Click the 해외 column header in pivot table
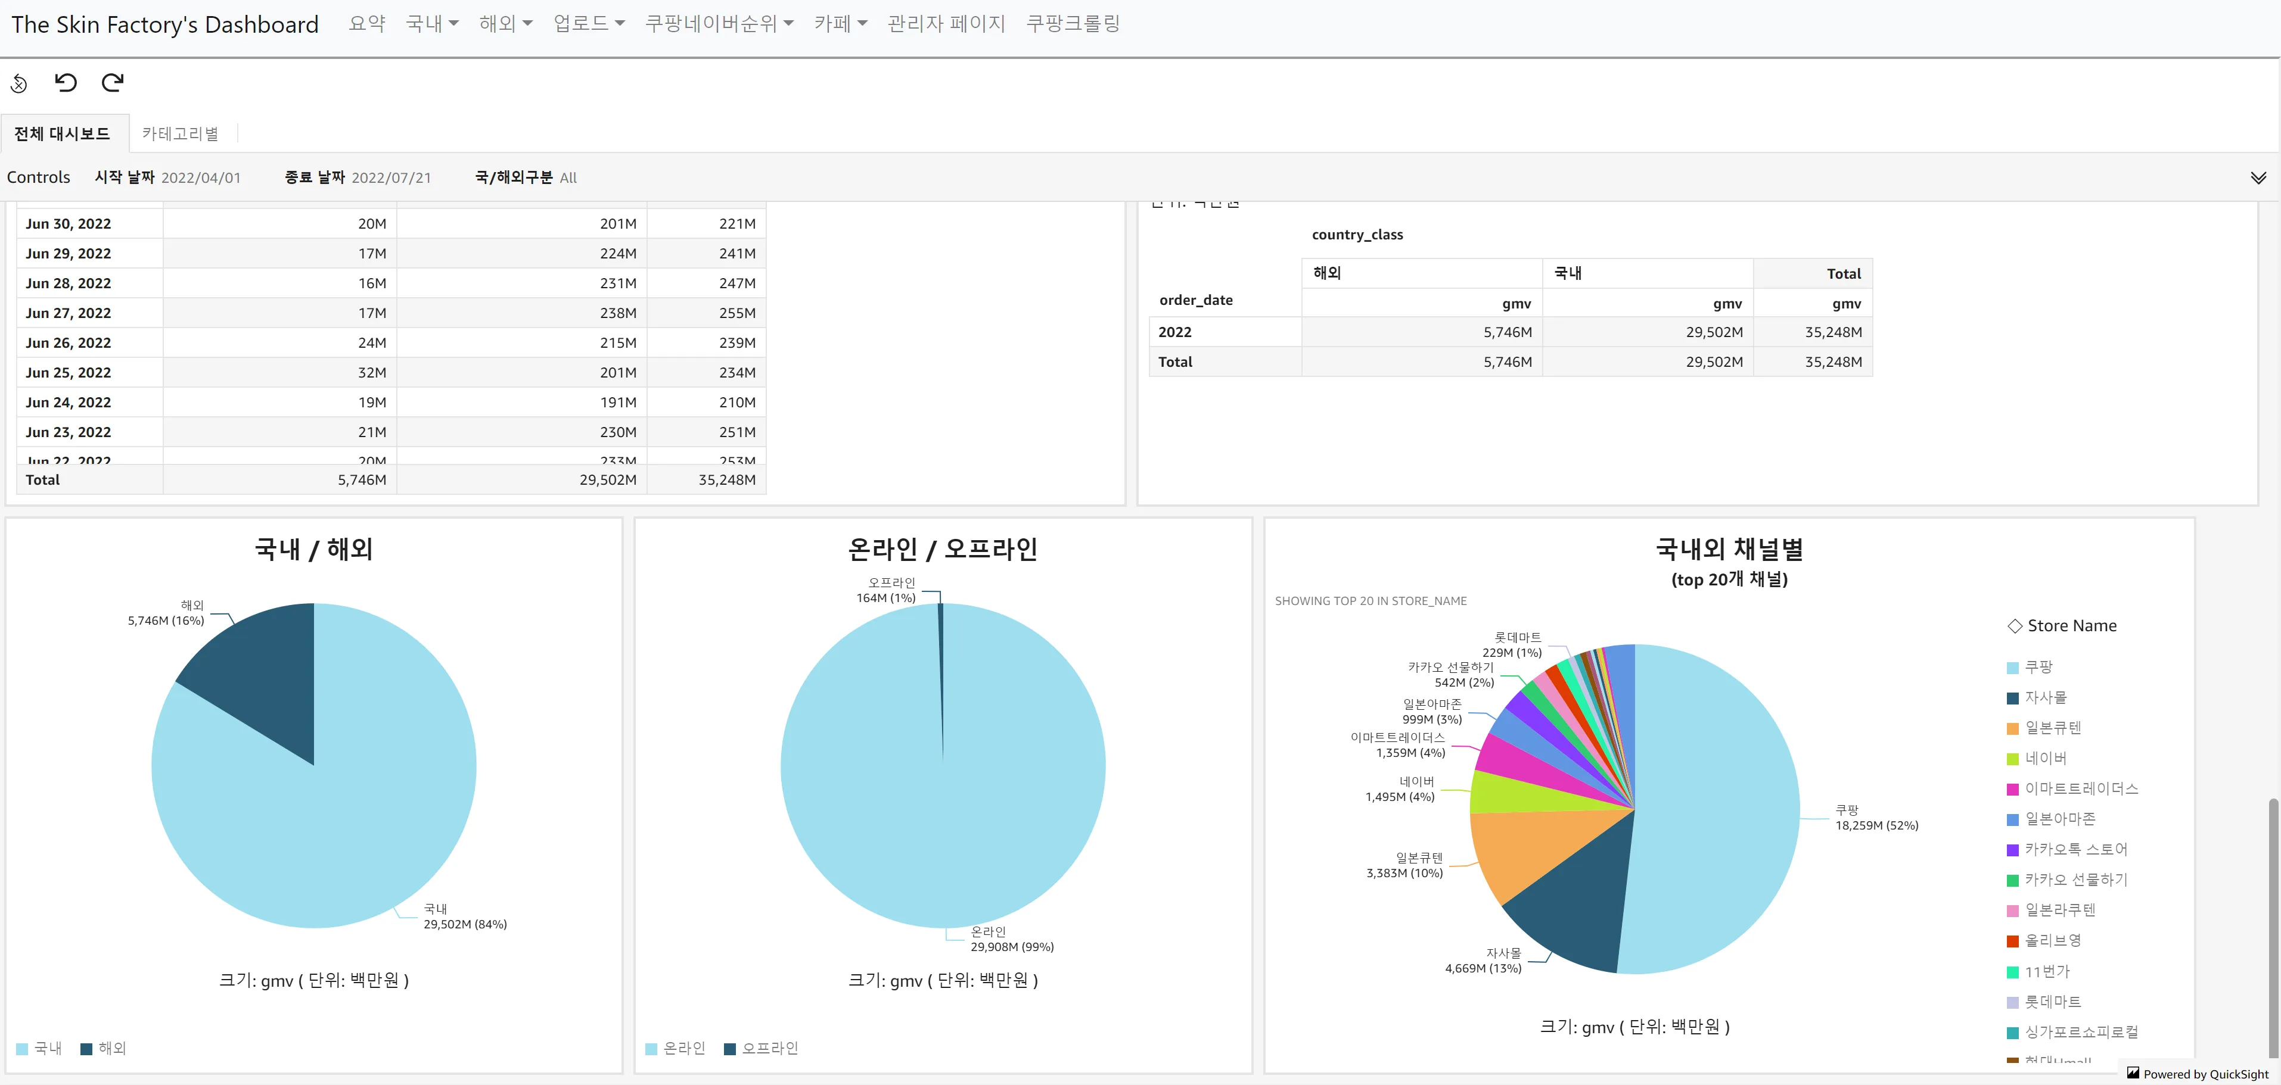 point(1422,273)
